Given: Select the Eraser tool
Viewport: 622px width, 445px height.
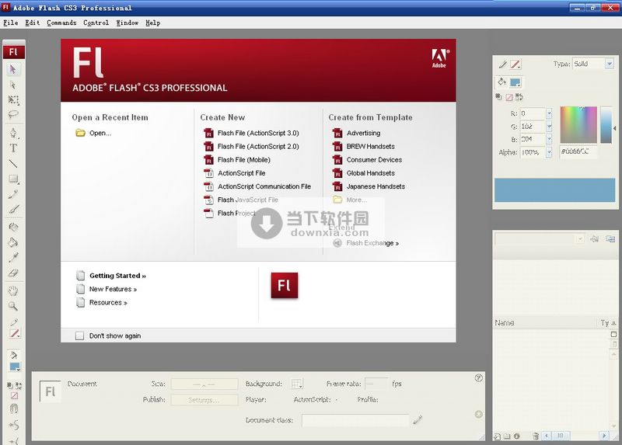Looking at the screenshot, I should (x=13, y=273).
